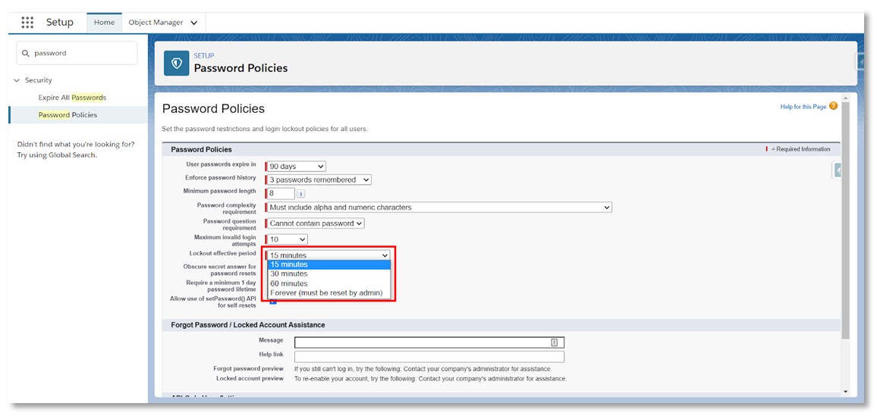Open the Help for this Page link
Screen dimensions: 877x419
click(x=803, y=107)
